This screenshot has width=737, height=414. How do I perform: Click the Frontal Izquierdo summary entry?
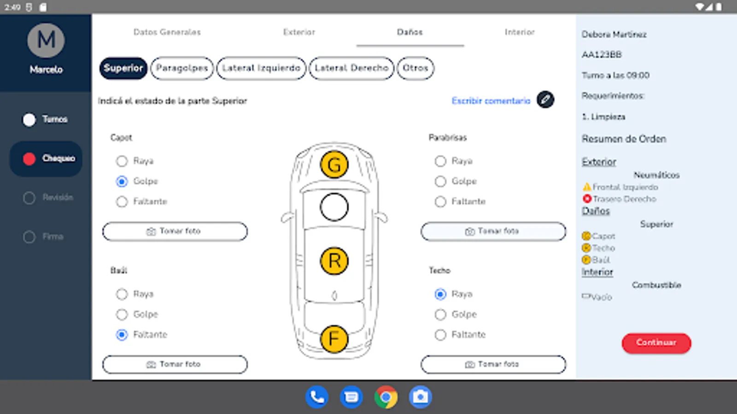tap(625, 187)
